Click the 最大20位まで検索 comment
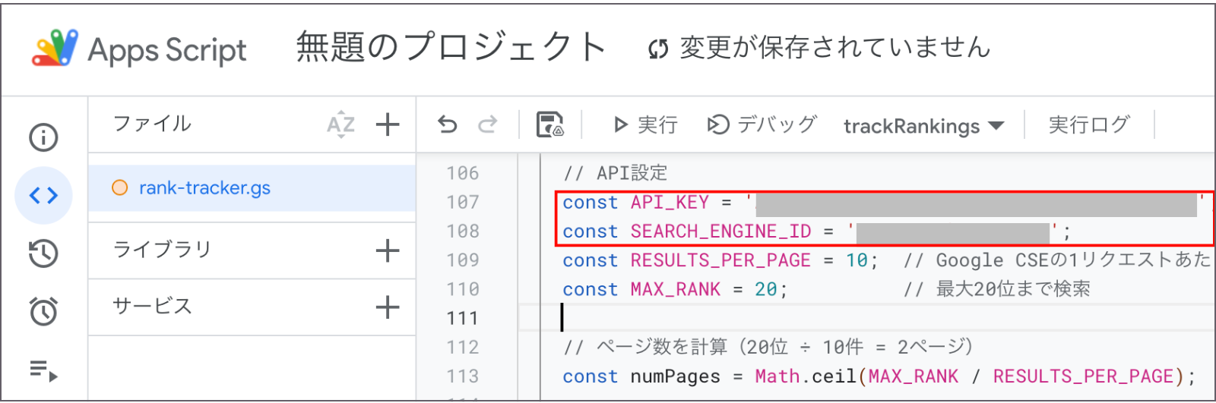Viewport: 1216px width, 403px height. coord(997,289)
